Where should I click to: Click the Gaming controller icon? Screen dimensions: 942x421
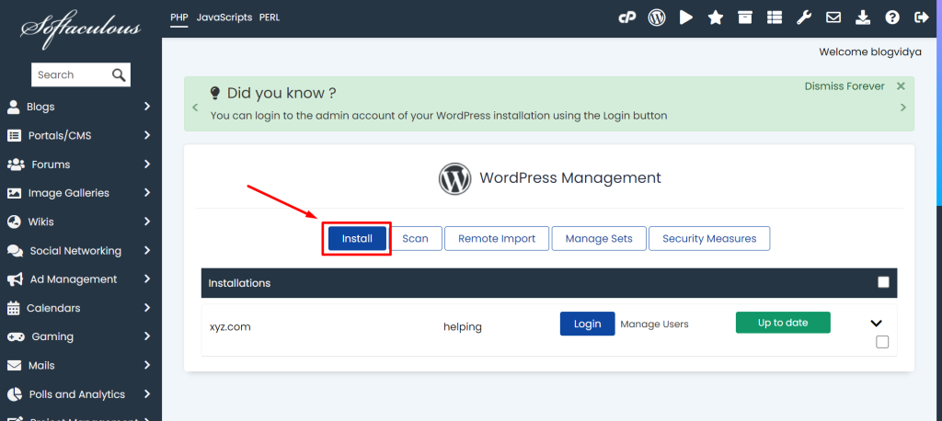[x=16, y=337]
